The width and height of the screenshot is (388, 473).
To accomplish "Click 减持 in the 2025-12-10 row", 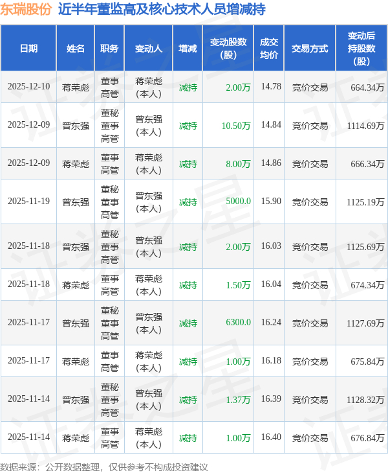I will [x=188, y=87].
